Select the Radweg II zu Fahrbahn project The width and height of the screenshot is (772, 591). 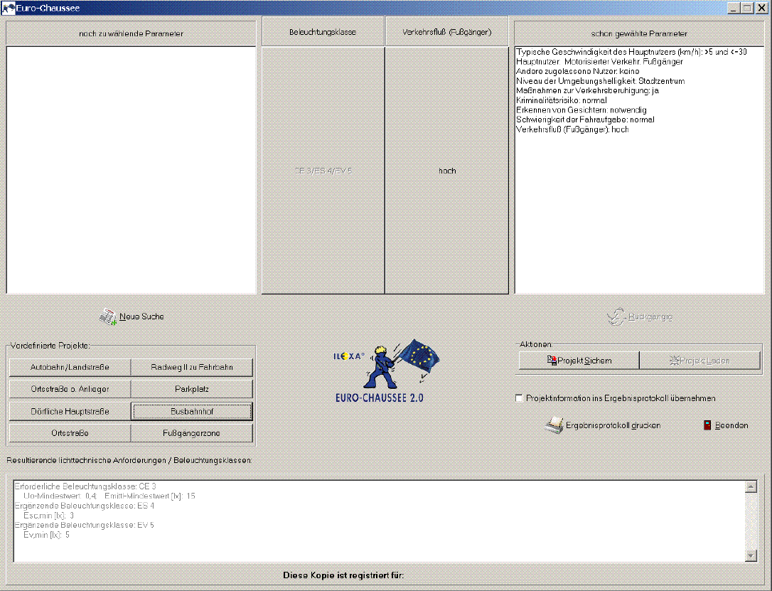[x=192, y=368]
